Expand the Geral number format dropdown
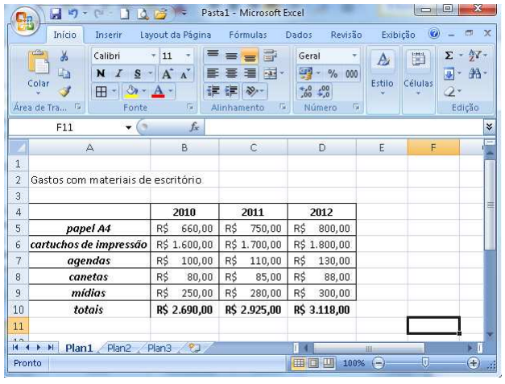This screenshot has height=384, width=505. click(354, 56)
